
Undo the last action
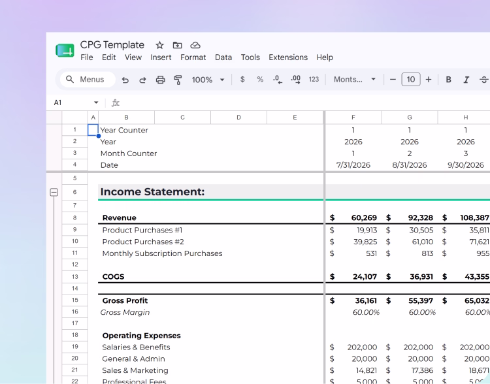pyautogui.click(x=125, y=80)
